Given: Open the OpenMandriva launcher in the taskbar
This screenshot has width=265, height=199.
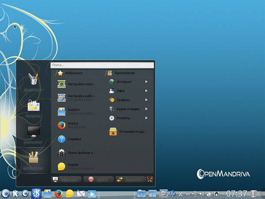Looking at the screenshot, I should coord(5,194).
